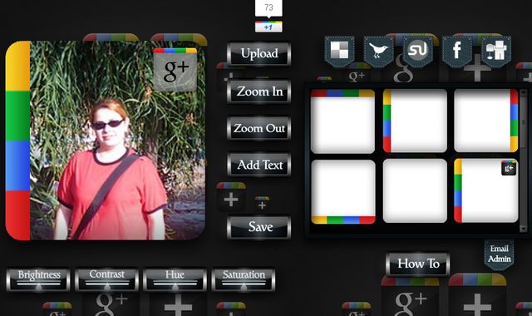
Task: Click the Zoom In button
Action: point(259,91)
